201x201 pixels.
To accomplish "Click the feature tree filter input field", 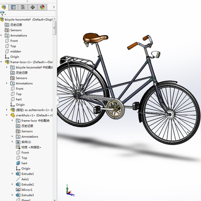I will click(x=31, y=14).
